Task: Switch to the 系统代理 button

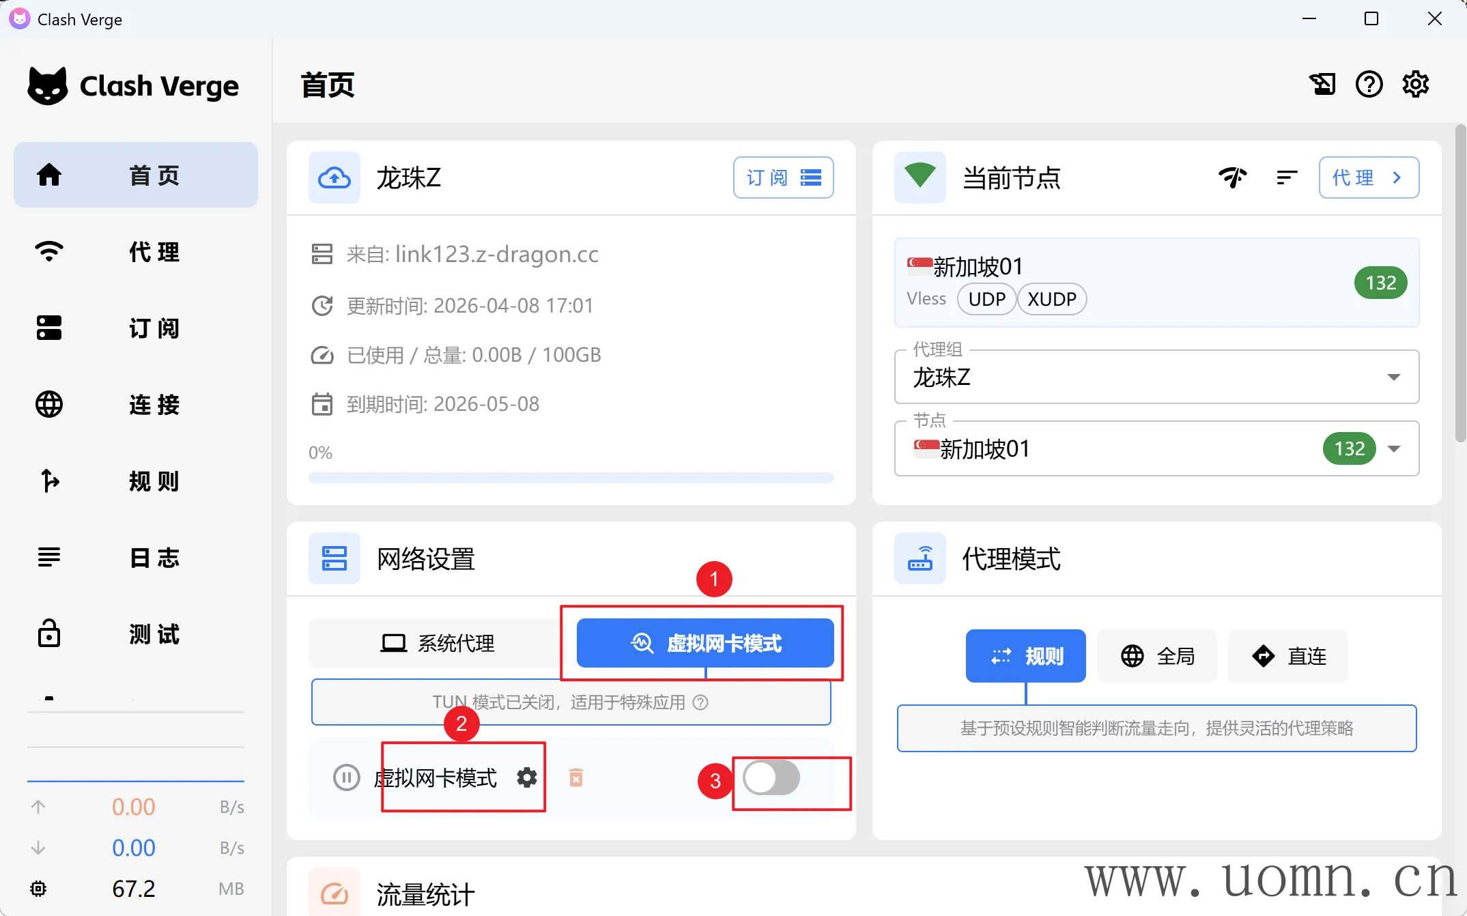Action: [x=437, y=643]
